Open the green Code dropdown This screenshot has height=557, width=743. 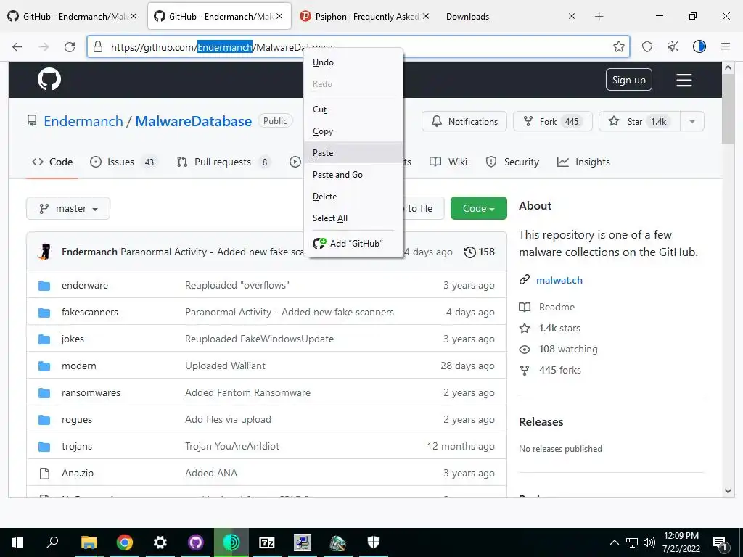coord(479,208)
